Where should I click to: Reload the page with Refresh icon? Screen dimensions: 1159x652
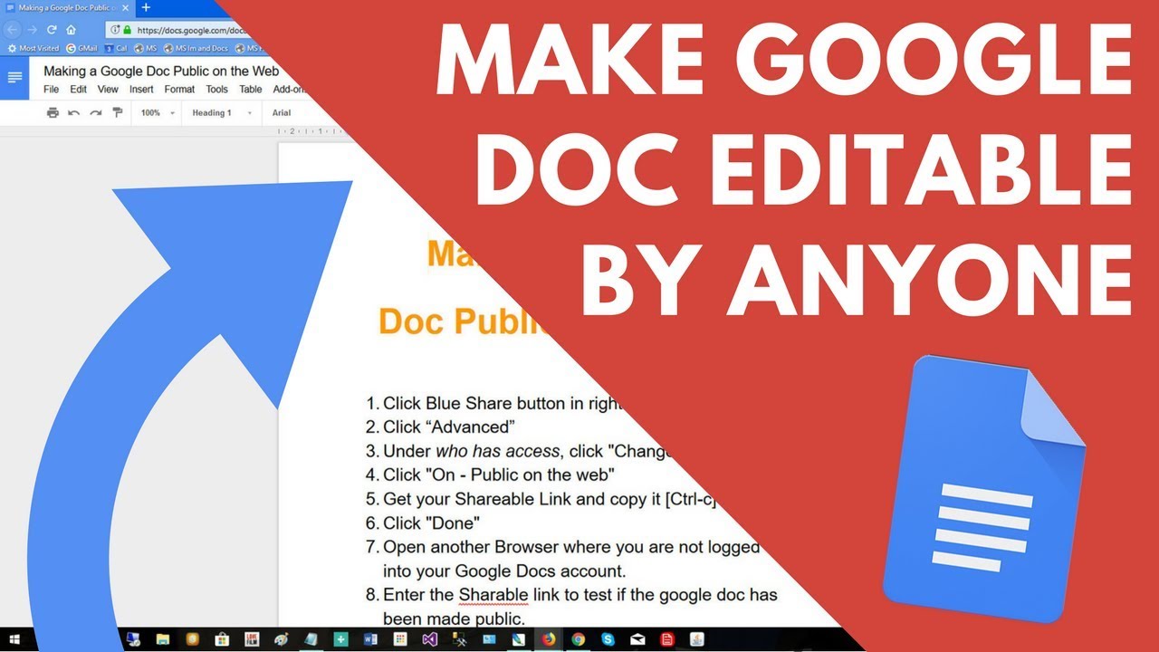52,29
